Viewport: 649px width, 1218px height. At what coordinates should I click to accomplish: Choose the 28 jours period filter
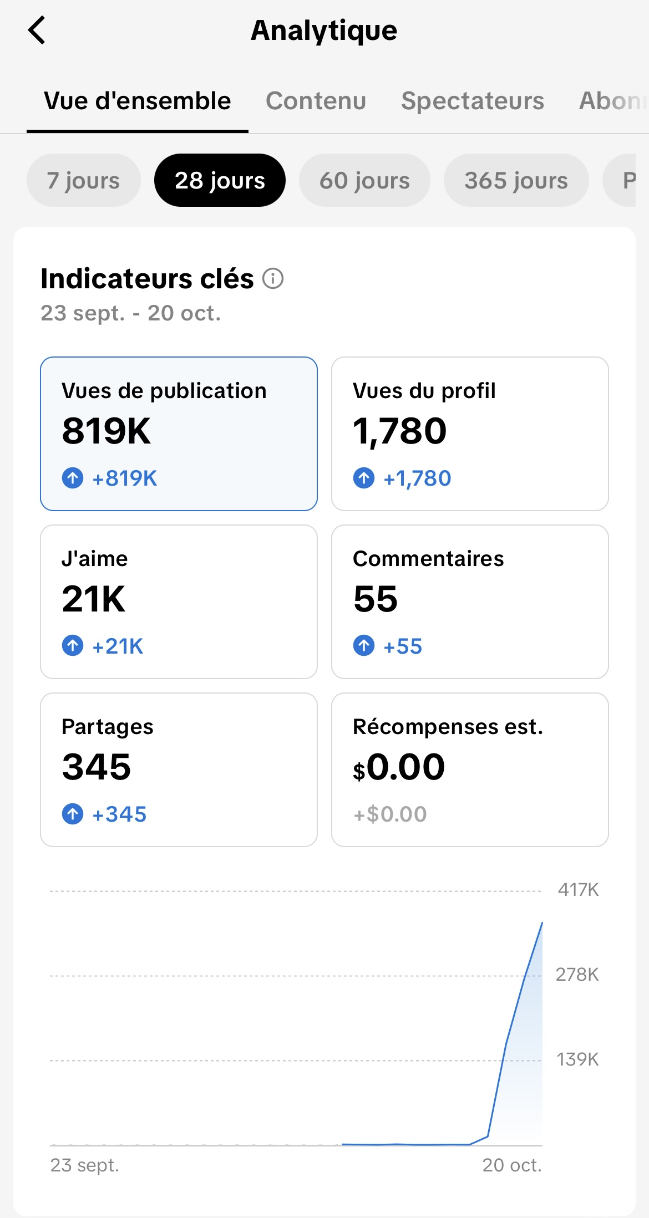click(220, 180)
